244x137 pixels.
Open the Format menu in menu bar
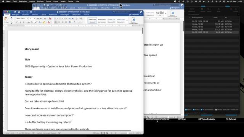click(48, 1)
